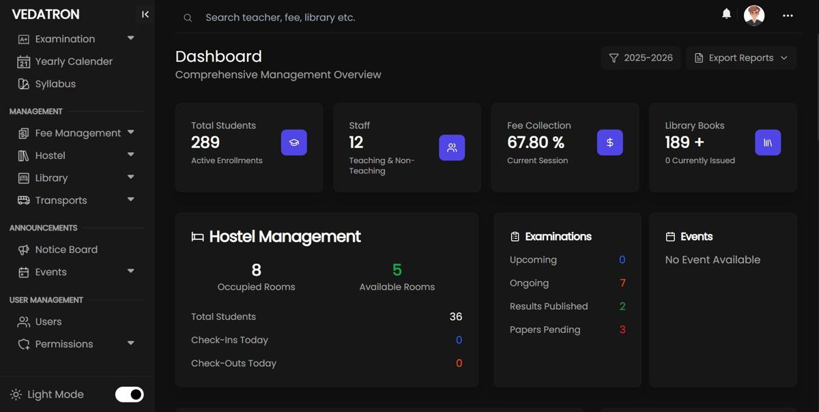819x412 pixels.
Task: Click the Syllabus icon in sidebar
Action: tap(23, 84)
